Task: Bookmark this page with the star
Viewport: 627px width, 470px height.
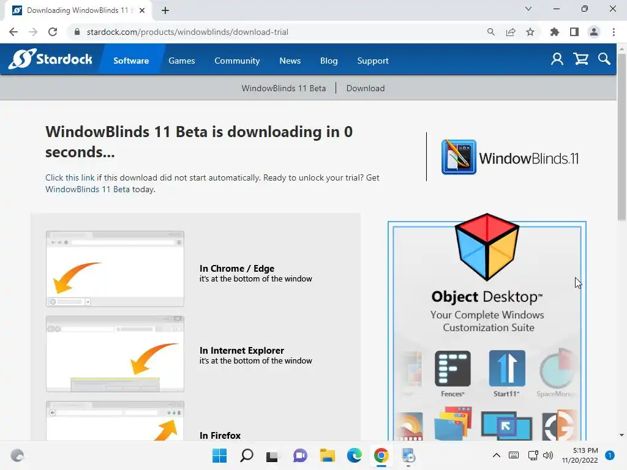Action: [530, 32]
